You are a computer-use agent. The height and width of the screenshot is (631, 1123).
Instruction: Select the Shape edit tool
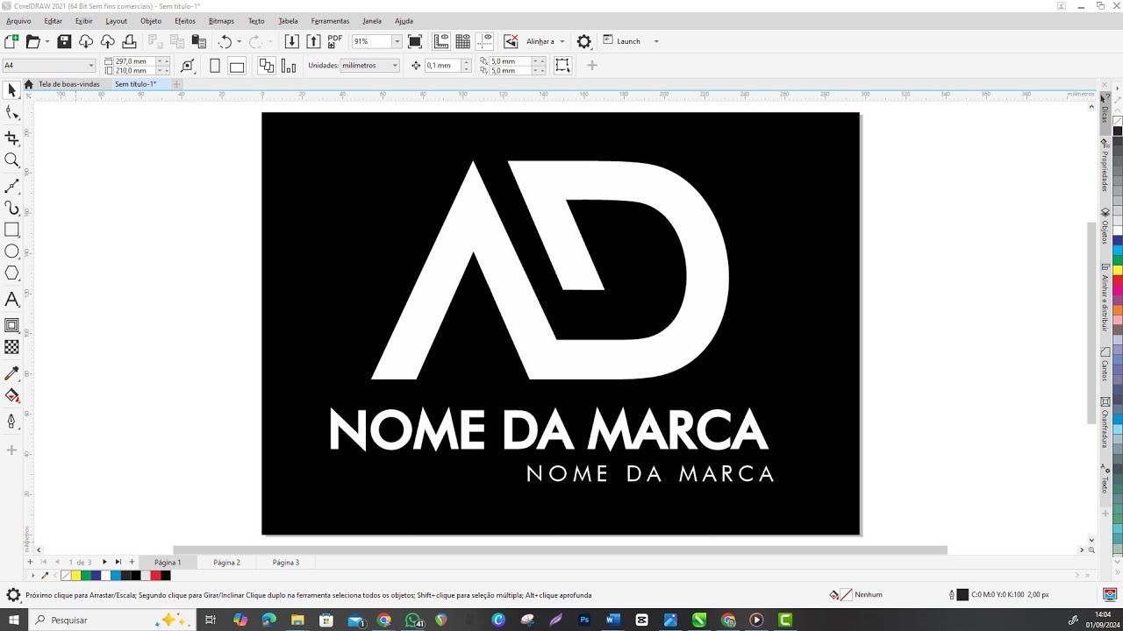[11, 113]
